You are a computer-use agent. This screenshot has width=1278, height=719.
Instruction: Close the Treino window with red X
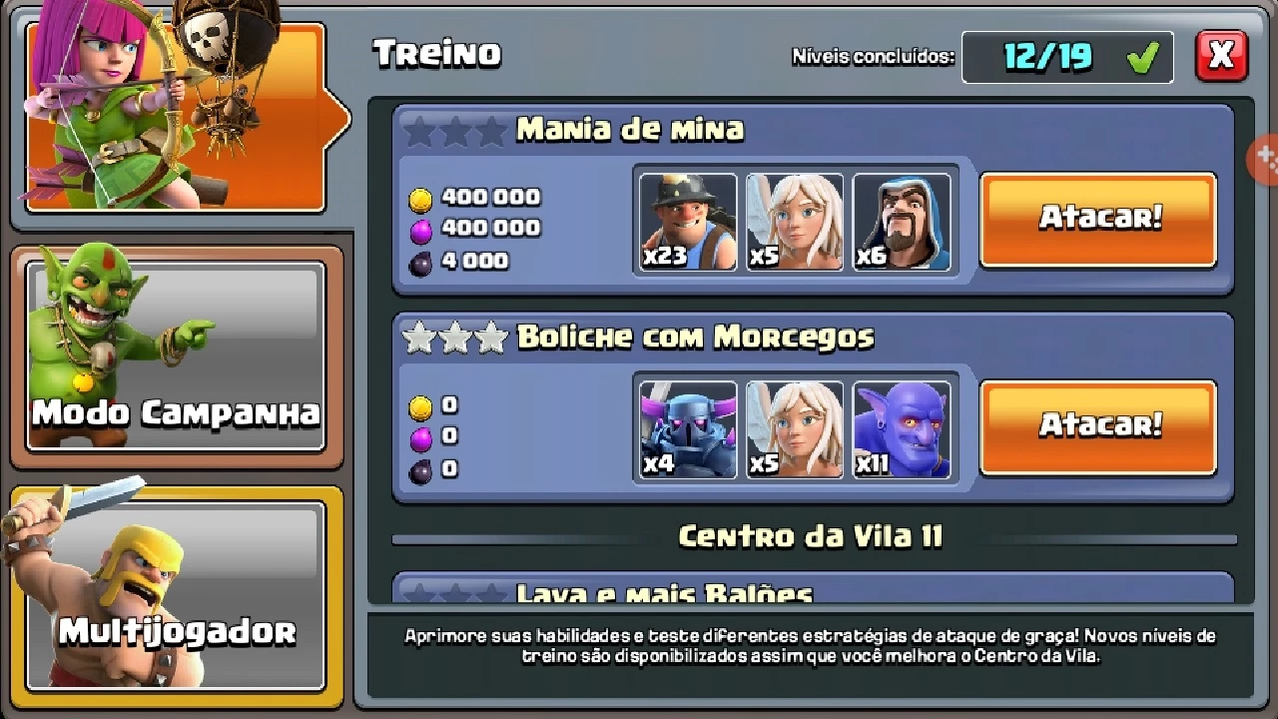(1222, 56)
